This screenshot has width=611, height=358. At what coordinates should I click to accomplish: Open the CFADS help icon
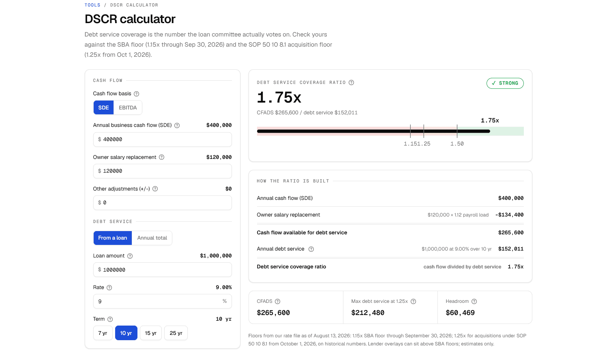click(x=278, y=301)
